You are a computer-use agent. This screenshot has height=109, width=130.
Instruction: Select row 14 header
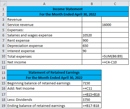click(3, 78)
